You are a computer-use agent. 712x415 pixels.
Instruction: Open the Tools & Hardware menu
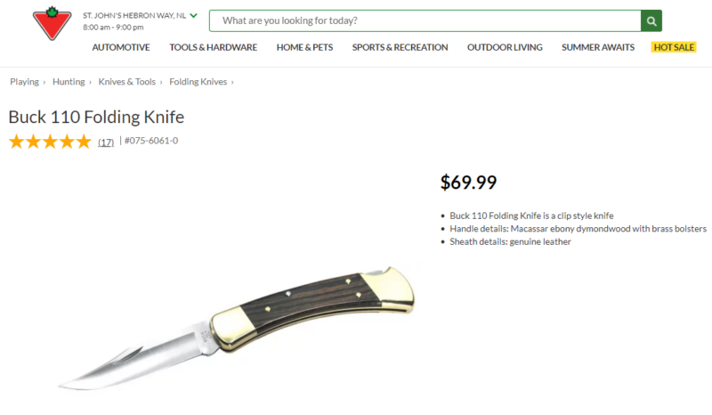214,47
